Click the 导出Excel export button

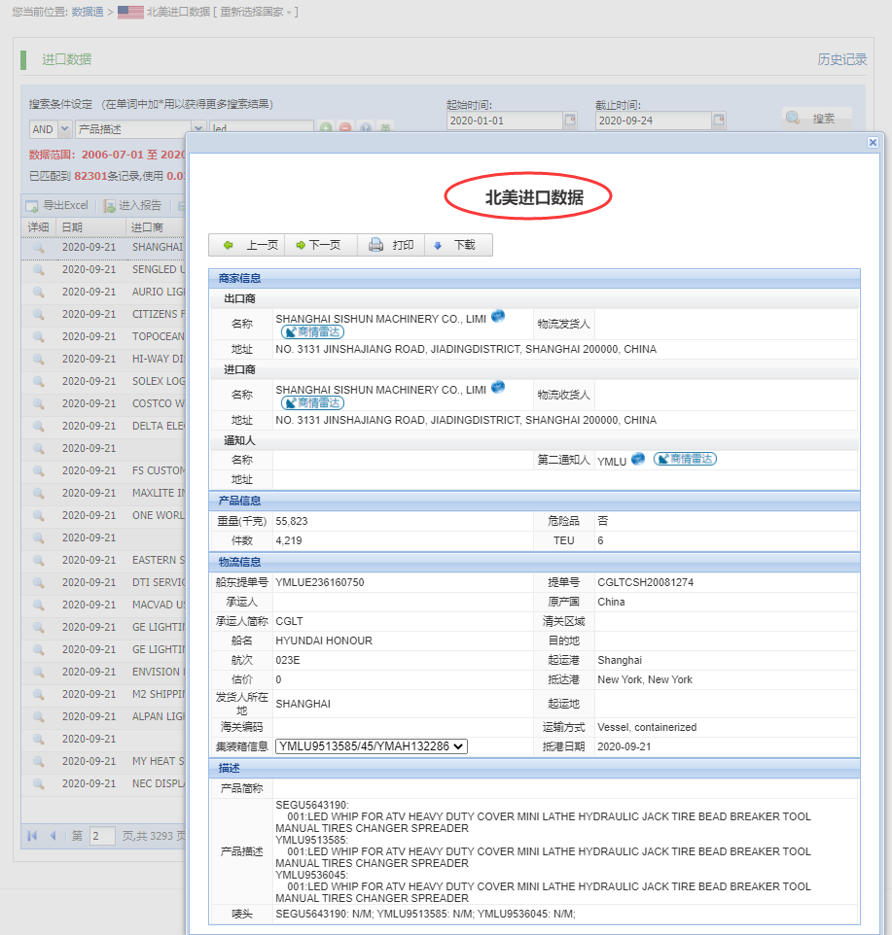coord(57,205)
